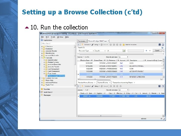
Task: Select payment row check 000001
Action: click(x=122, y=96)
